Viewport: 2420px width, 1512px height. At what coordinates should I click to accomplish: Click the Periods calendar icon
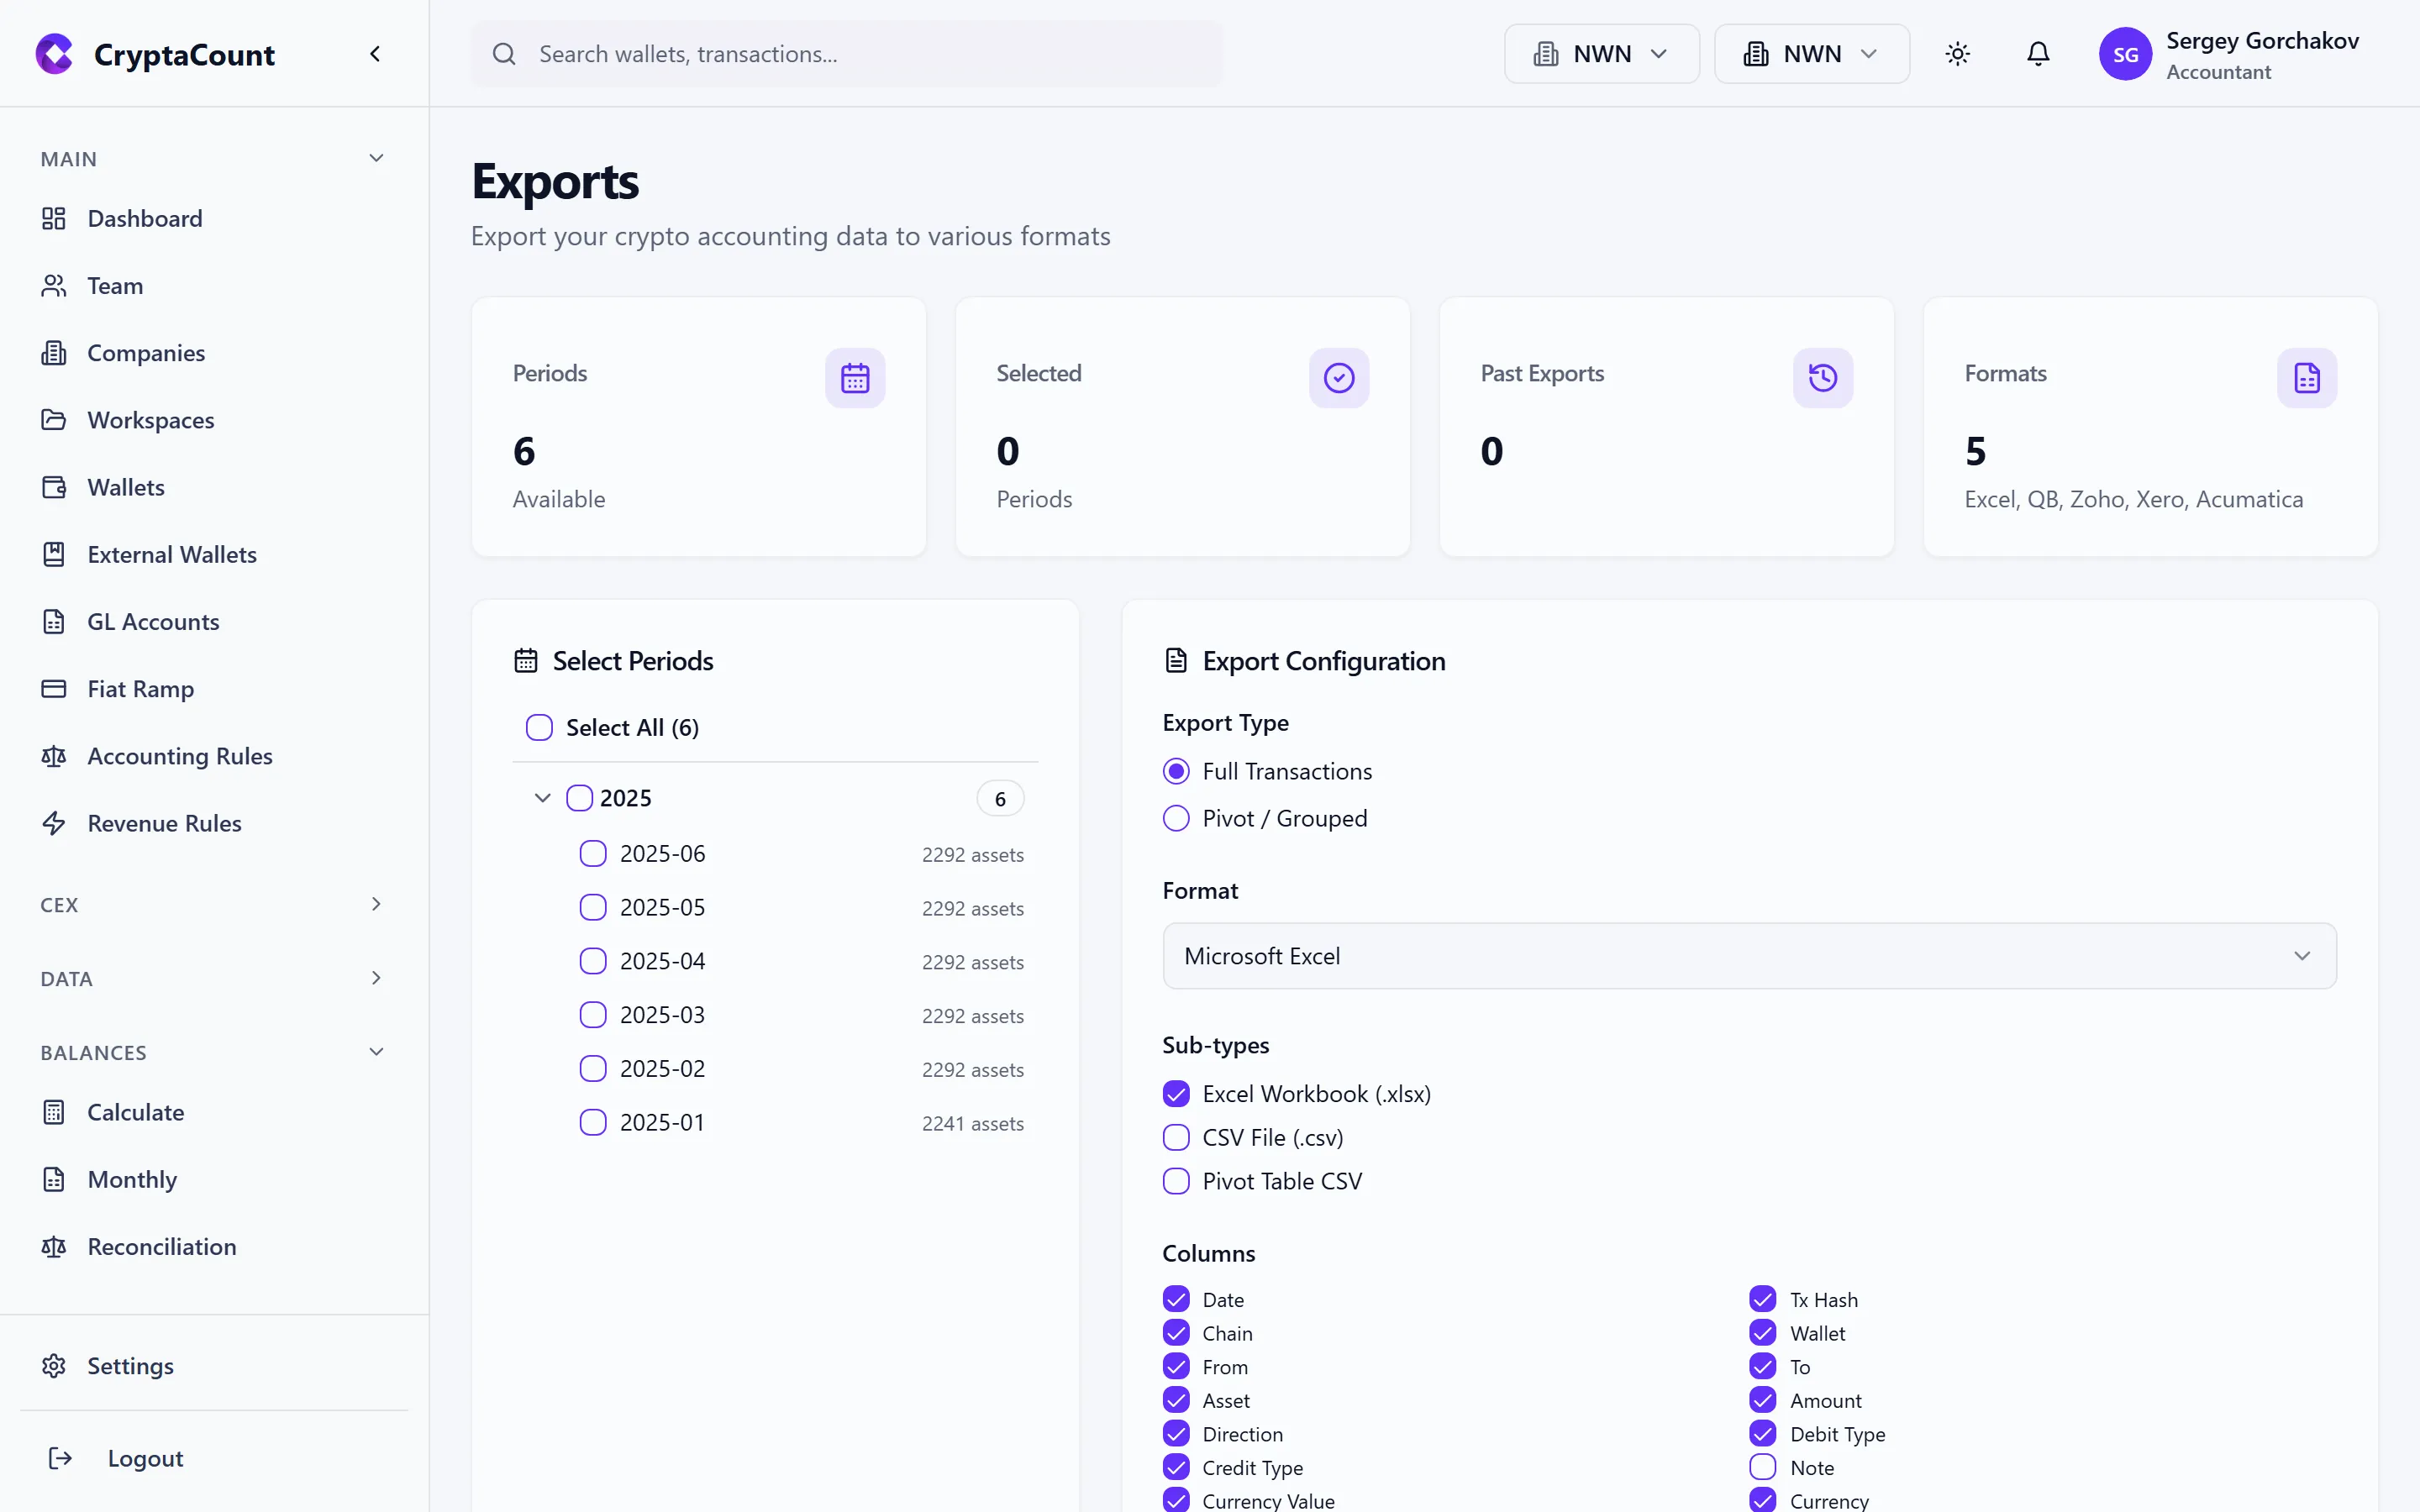click(x=855, y=378)
